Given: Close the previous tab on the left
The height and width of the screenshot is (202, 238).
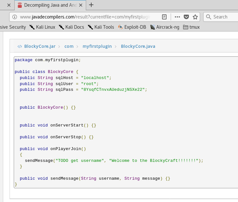Looking at the screenshot, I should pyautogui.click(x=9, y=5).
